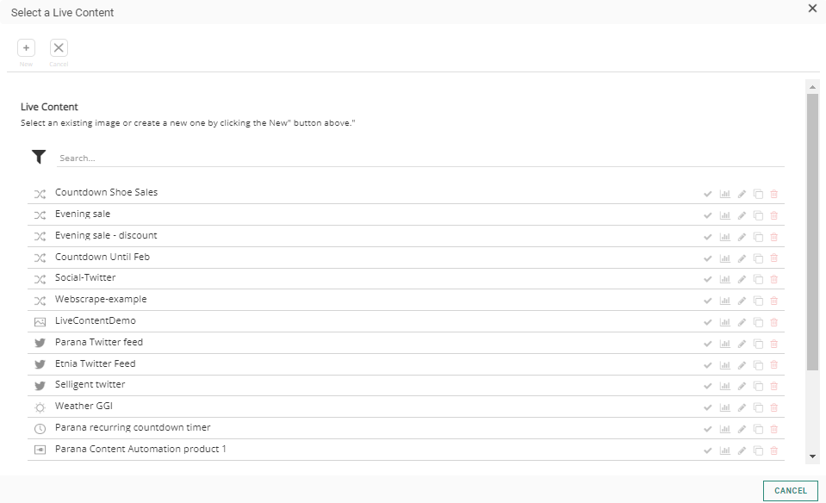Click the Parana Content Automation product 1 row
Screen dimensions: 826x503
click(x=140, y=450)
